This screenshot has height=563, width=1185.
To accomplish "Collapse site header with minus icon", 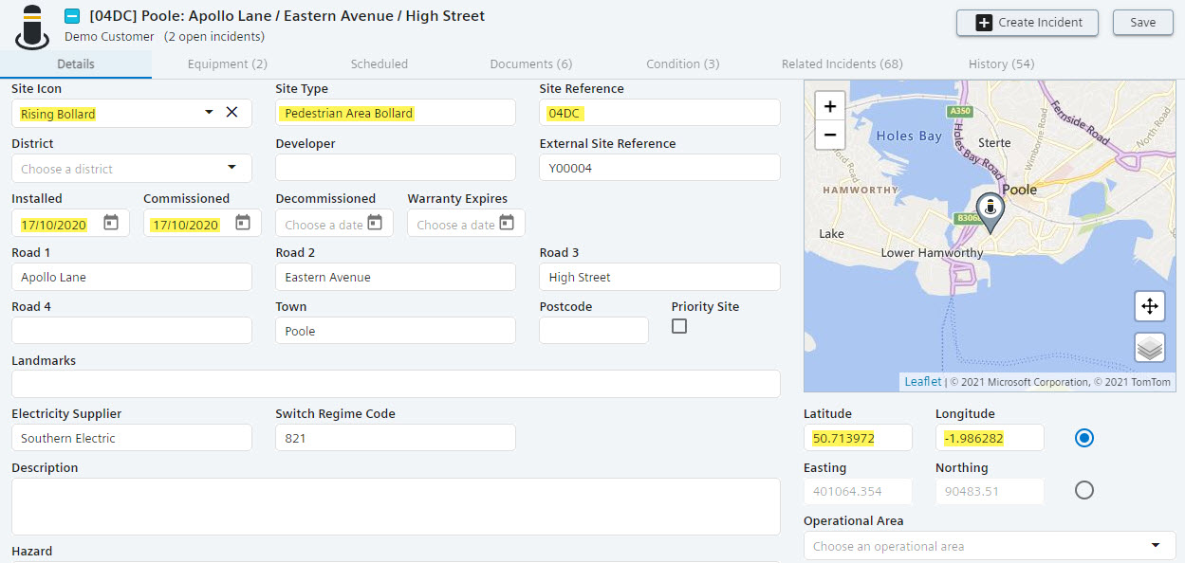I will [x=72, y=16].
